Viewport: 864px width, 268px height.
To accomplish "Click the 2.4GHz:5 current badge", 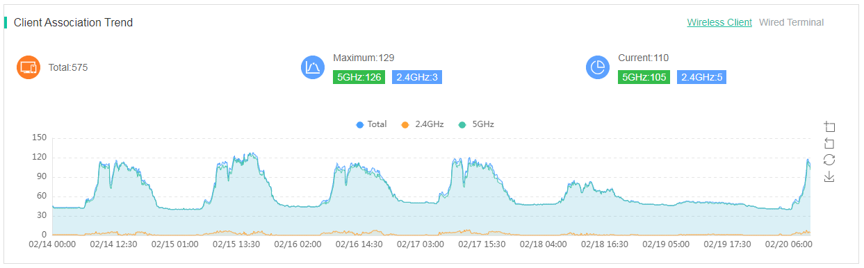I will (702, 77).
